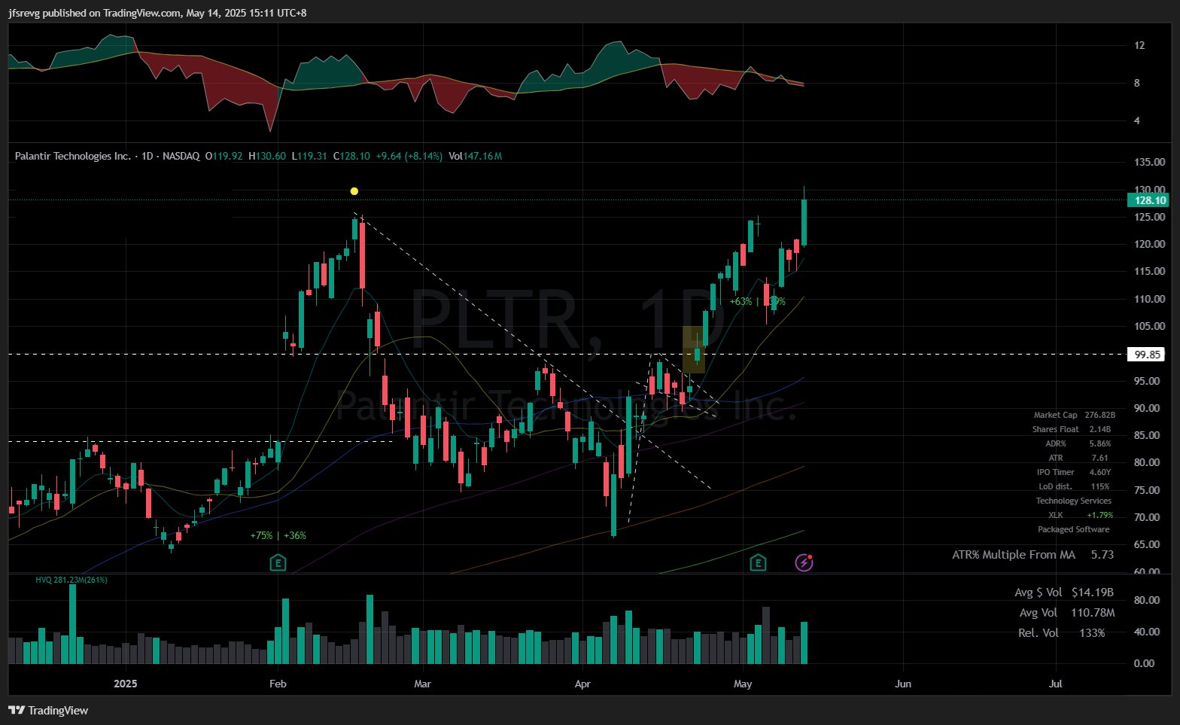The height and width of the screenshot is (725, 1180).
Task: Click the May label on the time axis
Action: pyautogui.click(x=743, y=684)
